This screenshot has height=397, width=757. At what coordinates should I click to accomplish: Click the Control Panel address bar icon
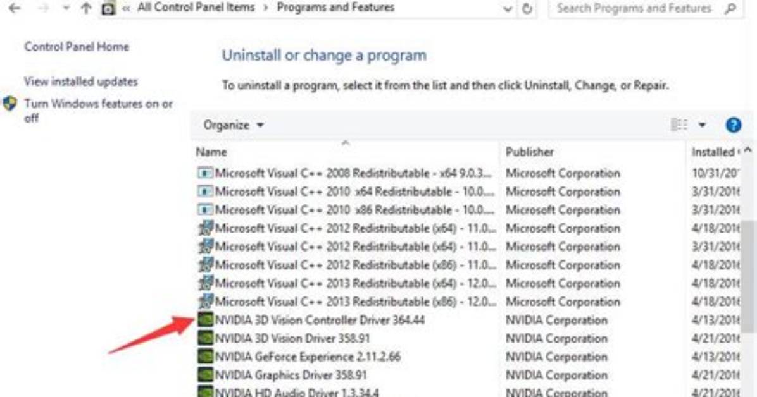tap(109, 8)
